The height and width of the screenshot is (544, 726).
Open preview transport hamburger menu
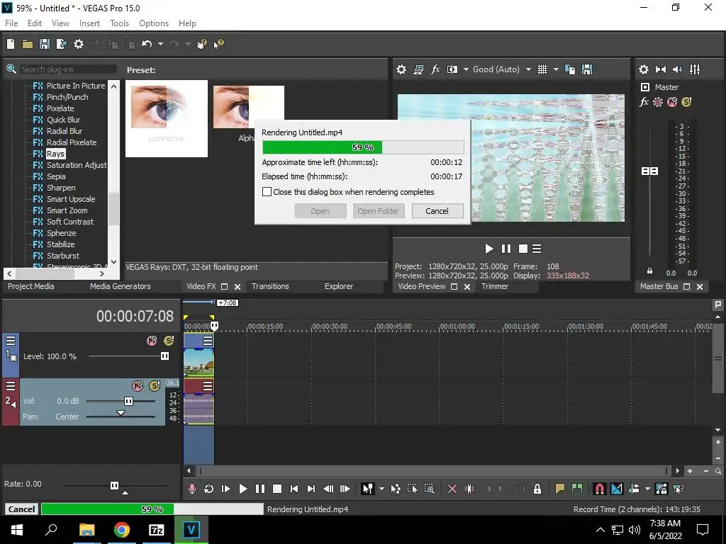pos(537,249)
